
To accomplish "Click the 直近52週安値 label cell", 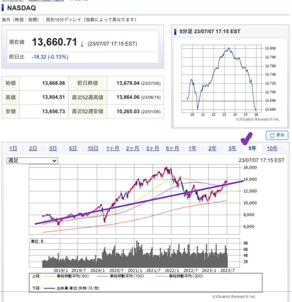I will [x=88, y=112].
